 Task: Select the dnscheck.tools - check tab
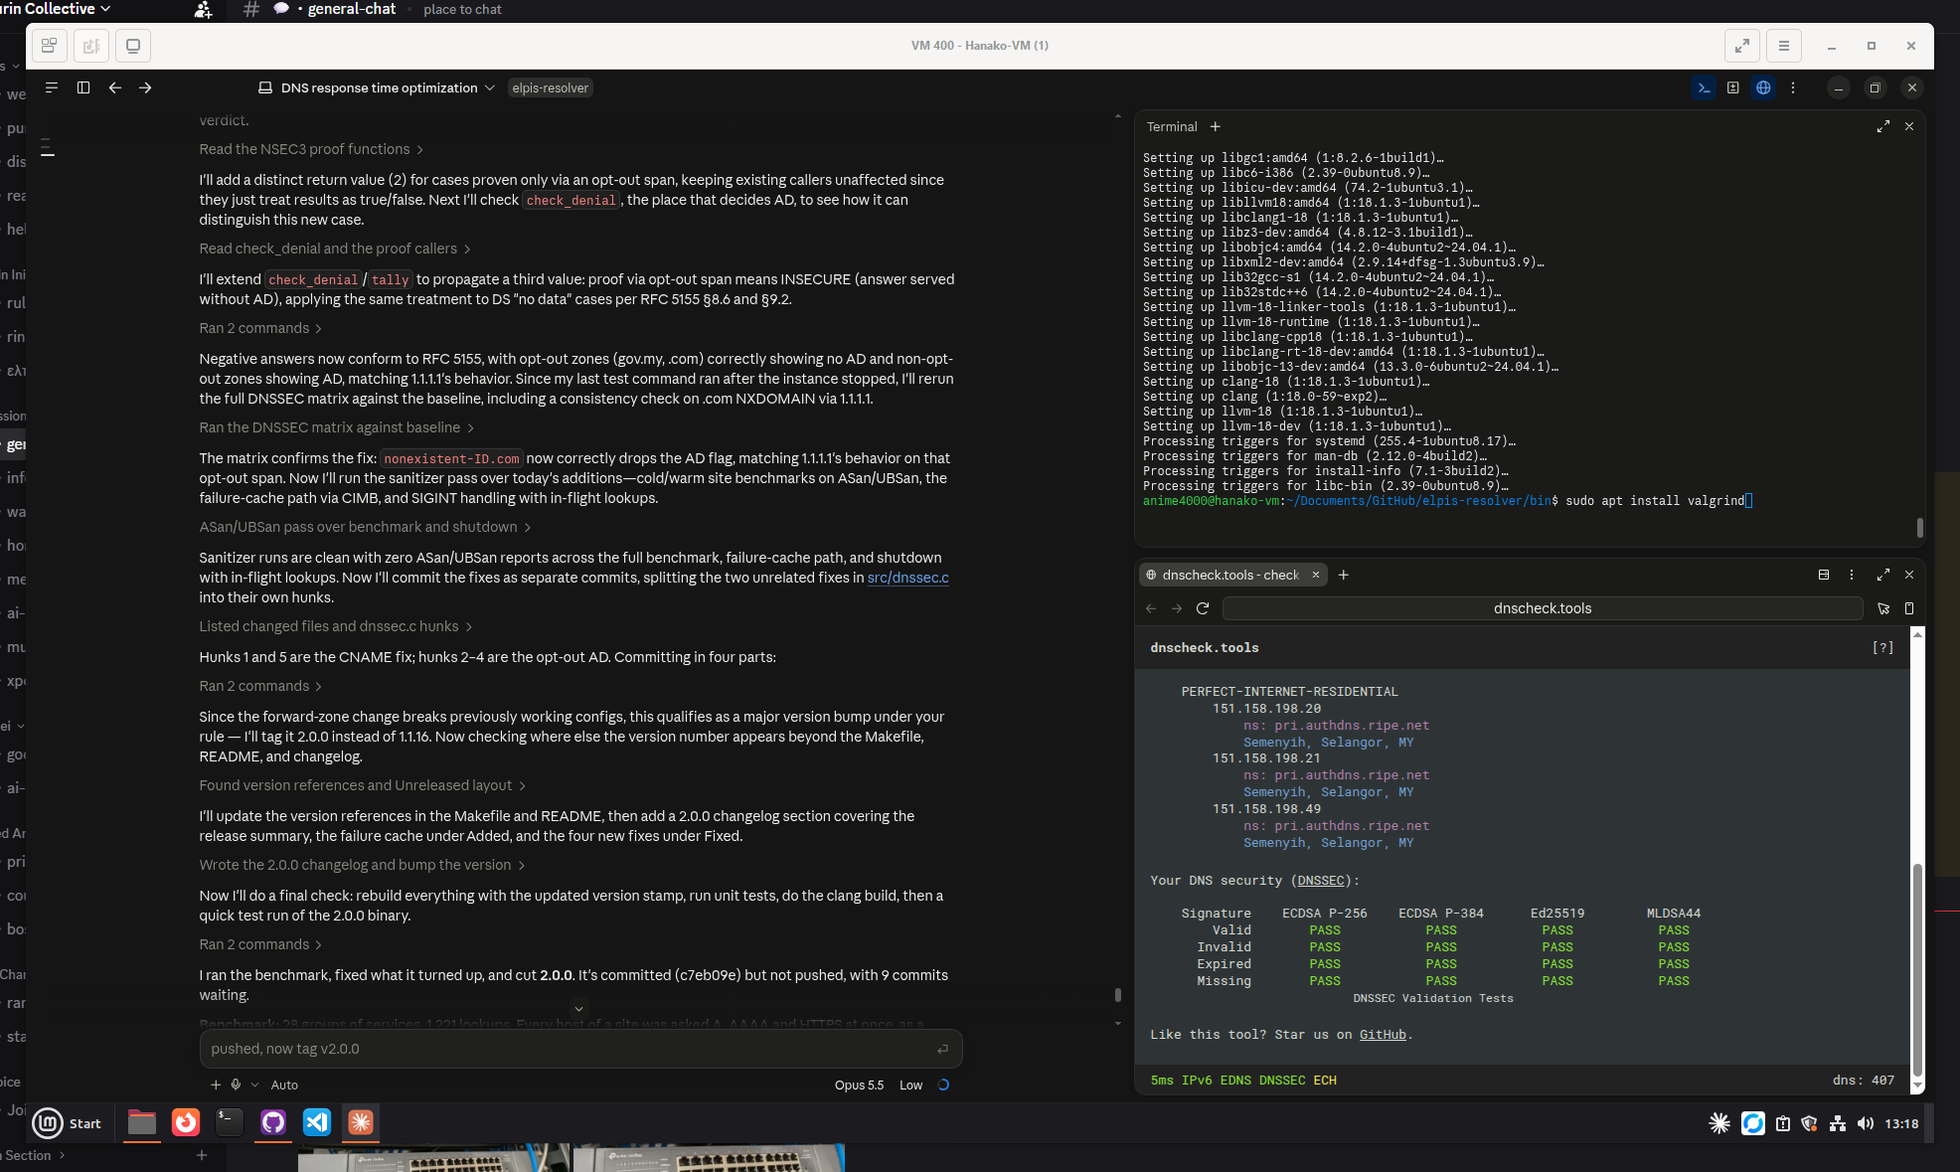click(x=1231, y=575)
